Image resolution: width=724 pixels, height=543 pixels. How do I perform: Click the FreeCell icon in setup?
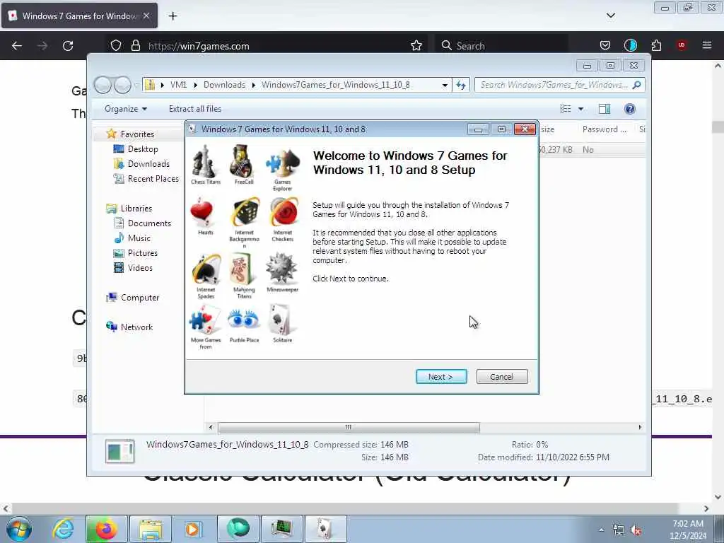tap(243, 161)
